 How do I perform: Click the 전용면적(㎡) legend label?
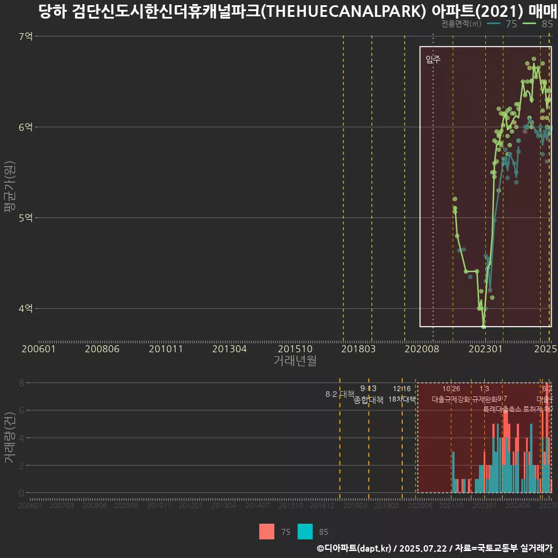pos(461,24)
